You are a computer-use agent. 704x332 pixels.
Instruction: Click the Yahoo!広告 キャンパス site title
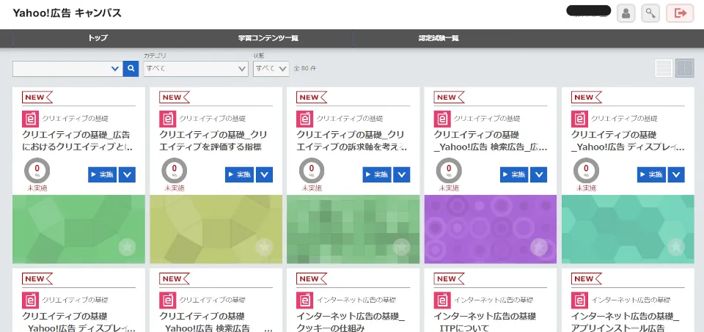[x=67, y=13]
